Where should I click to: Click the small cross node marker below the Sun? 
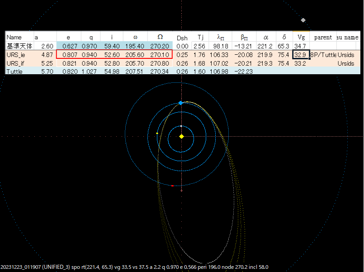coord(181,191)
